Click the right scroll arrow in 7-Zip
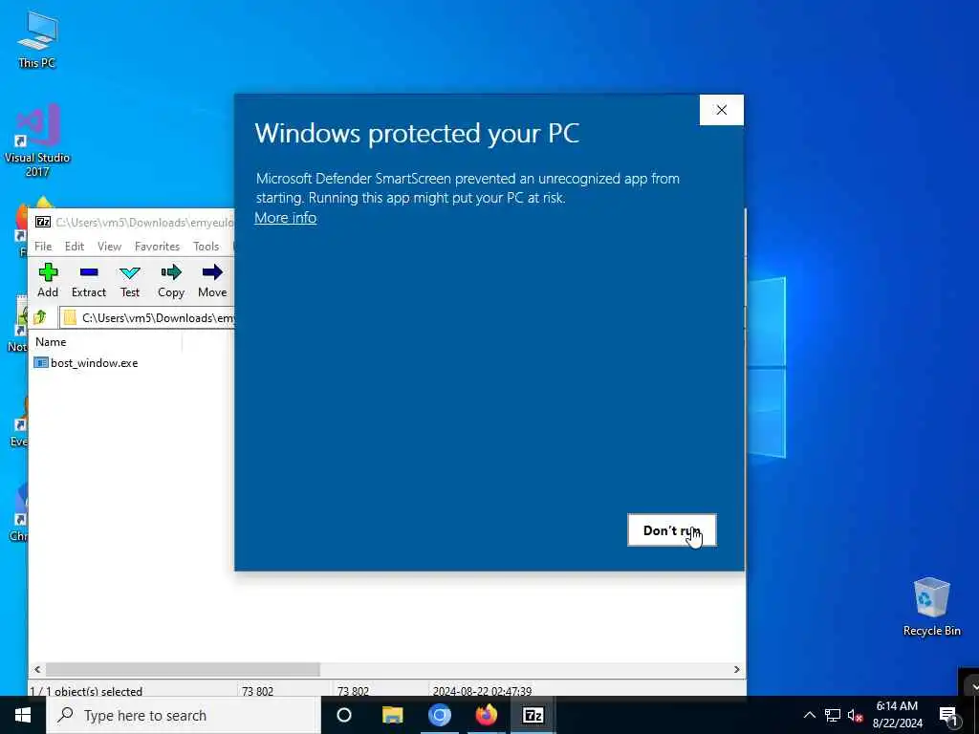This screenshot has height=734, width=979. [737, 669]
